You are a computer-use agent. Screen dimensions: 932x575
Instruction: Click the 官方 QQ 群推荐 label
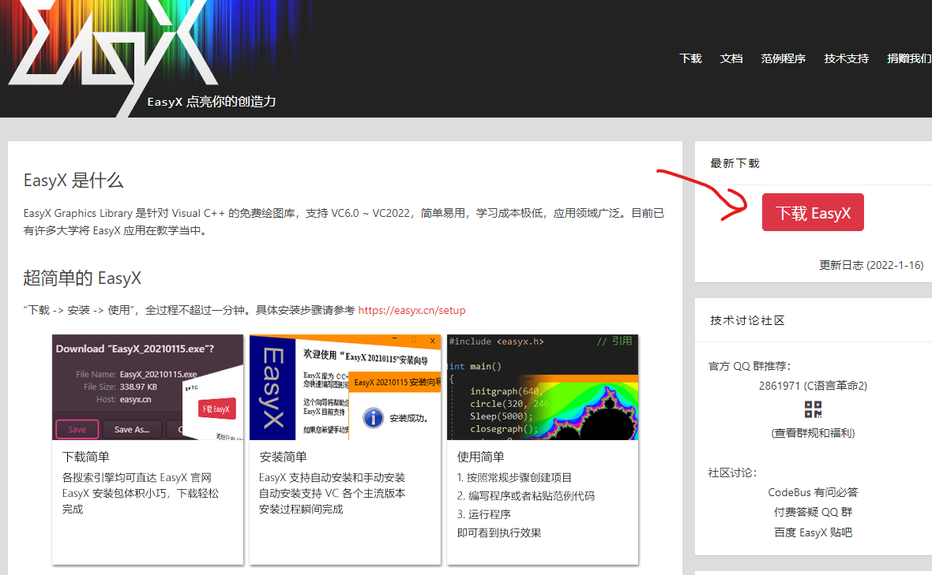coord(750,366)
